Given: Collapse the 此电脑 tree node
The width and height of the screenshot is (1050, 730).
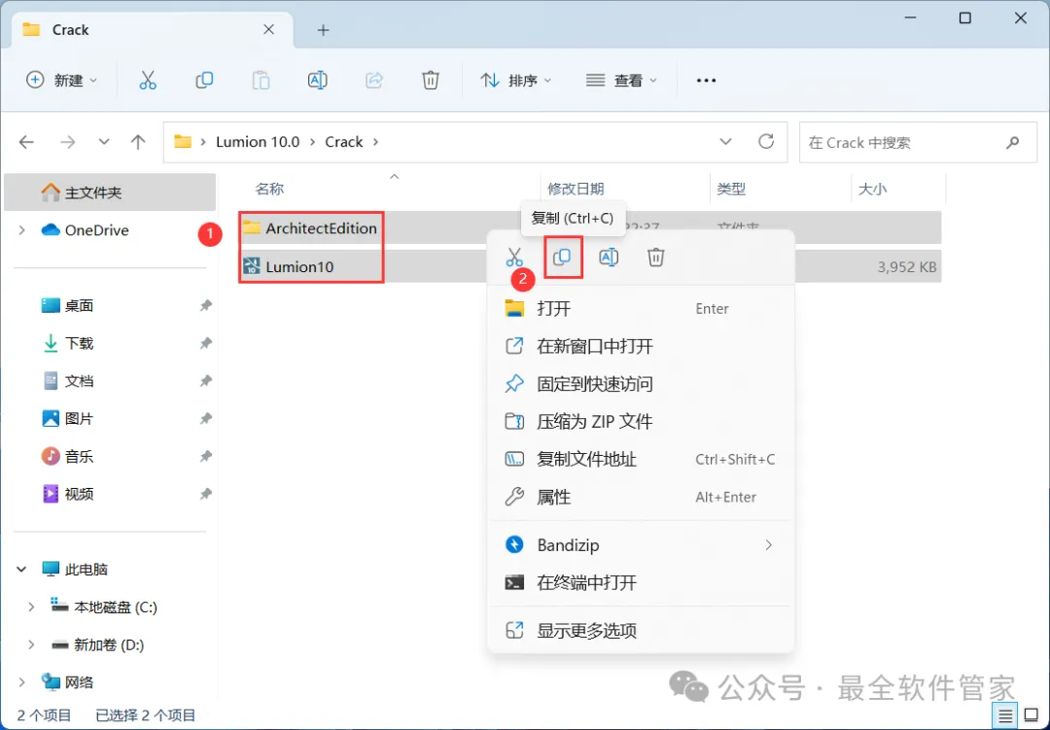Looking at the screenshot, I should 21,570.
